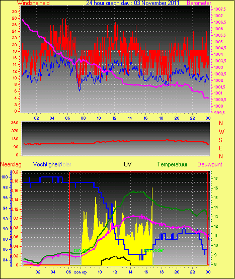Click the Neerslag legend label

pos(11,164)
